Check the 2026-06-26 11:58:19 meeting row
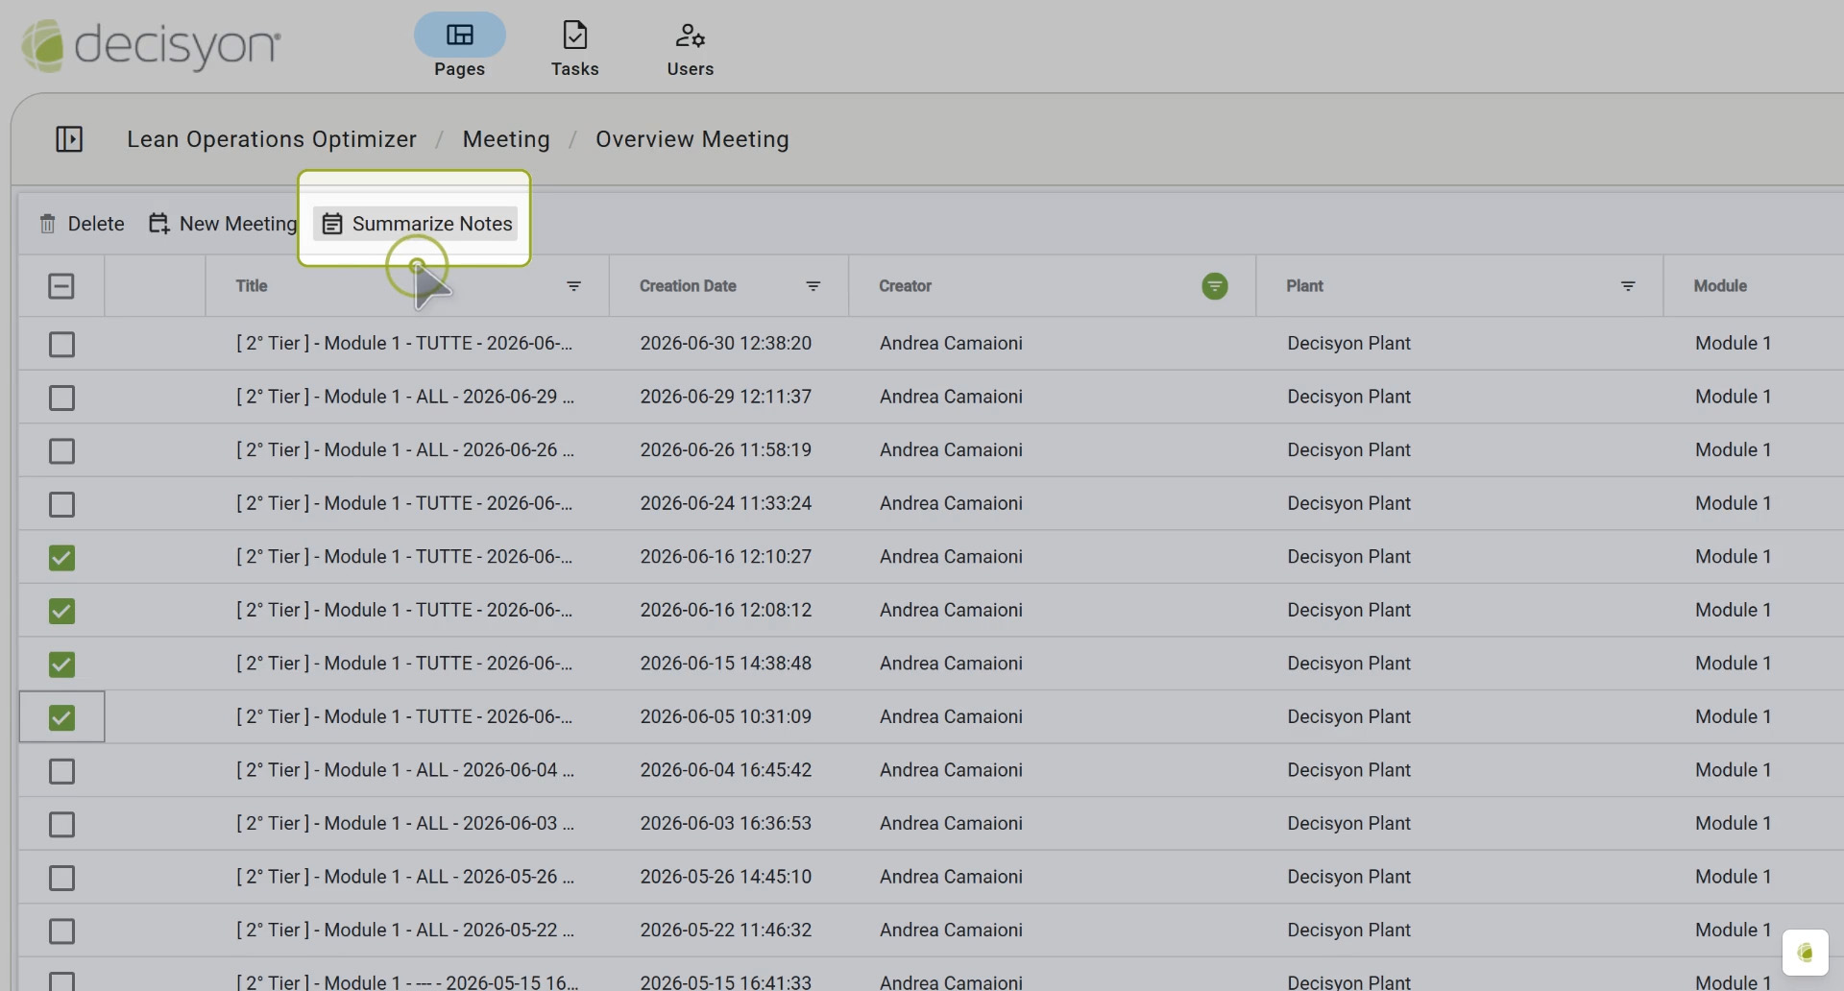 [61, 450]
